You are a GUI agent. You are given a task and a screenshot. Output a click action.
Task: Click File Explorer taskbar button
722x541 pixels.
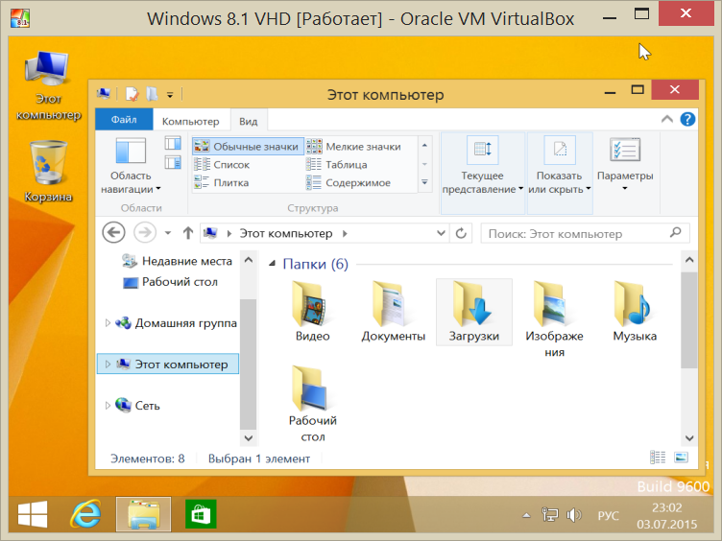click(x=143, y=514)
